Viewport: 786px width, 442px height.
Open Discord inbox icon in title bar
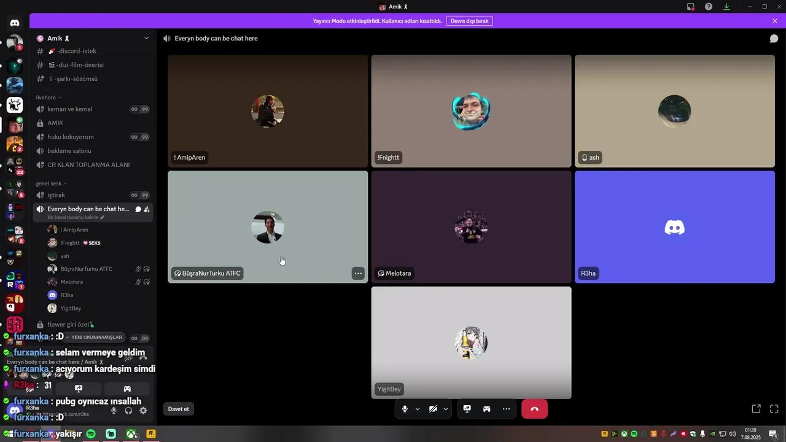pos(691,7)
